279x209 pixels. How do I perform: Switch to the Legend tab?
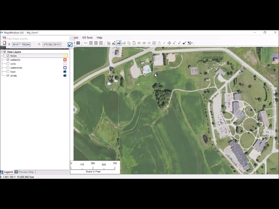[x=7, y=172]
